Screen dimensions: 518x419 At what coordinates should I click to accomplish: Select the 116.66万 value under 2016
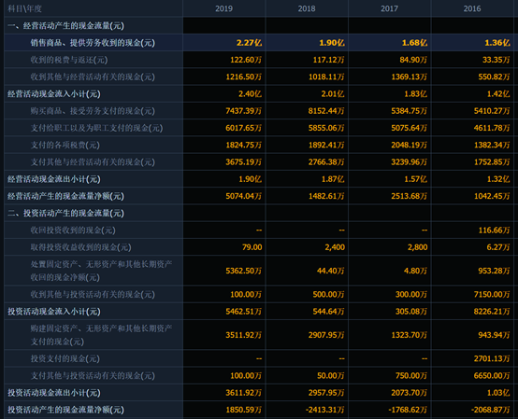point(494,230)
